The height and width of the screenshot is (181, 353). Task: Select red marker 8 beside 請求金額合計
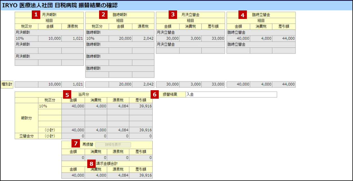[91, 163]
